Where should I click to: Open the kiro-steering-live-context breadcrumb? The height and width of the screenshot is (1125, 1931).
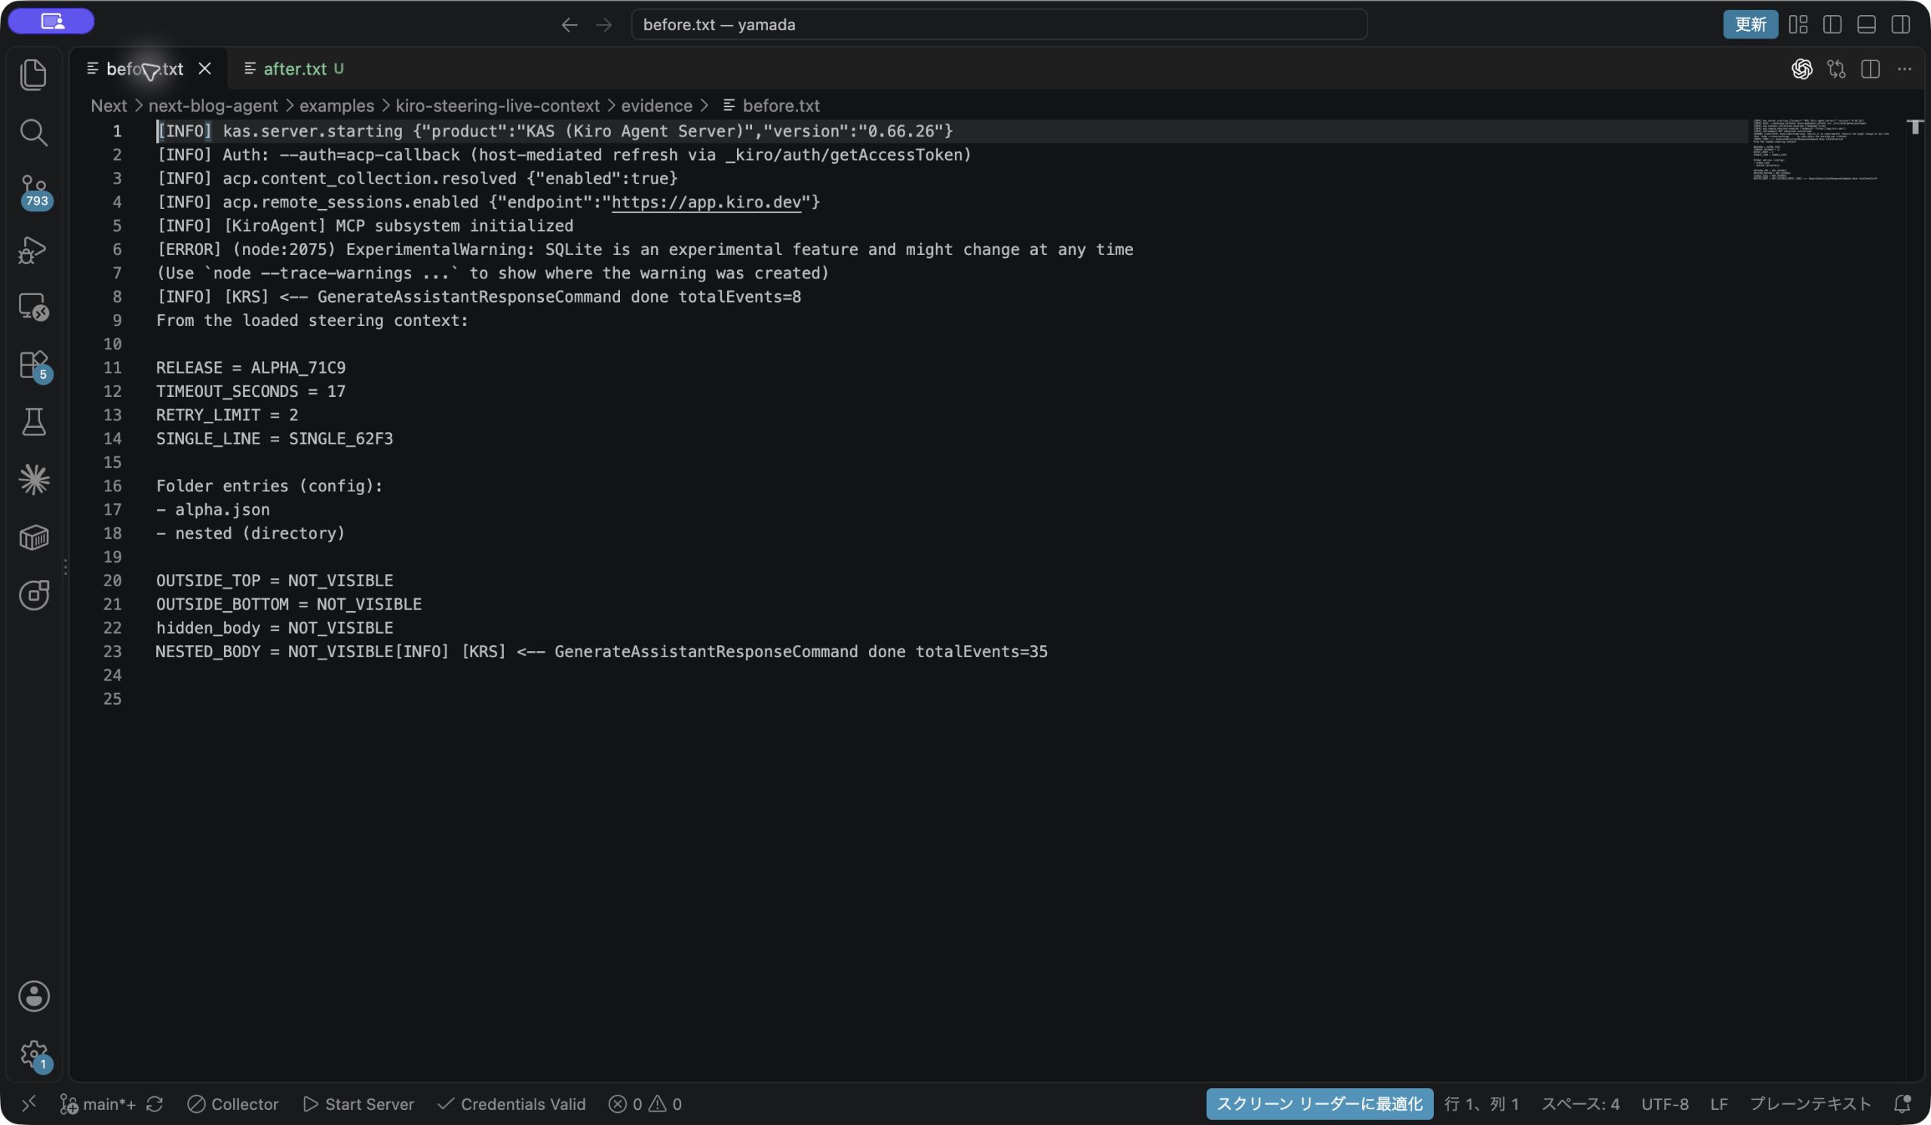(x=497, y=106)
